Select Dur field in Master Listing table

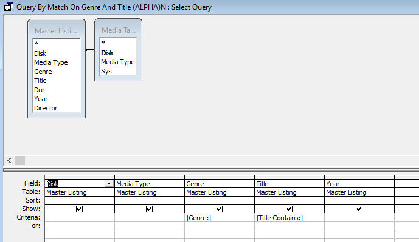point(40,90)
